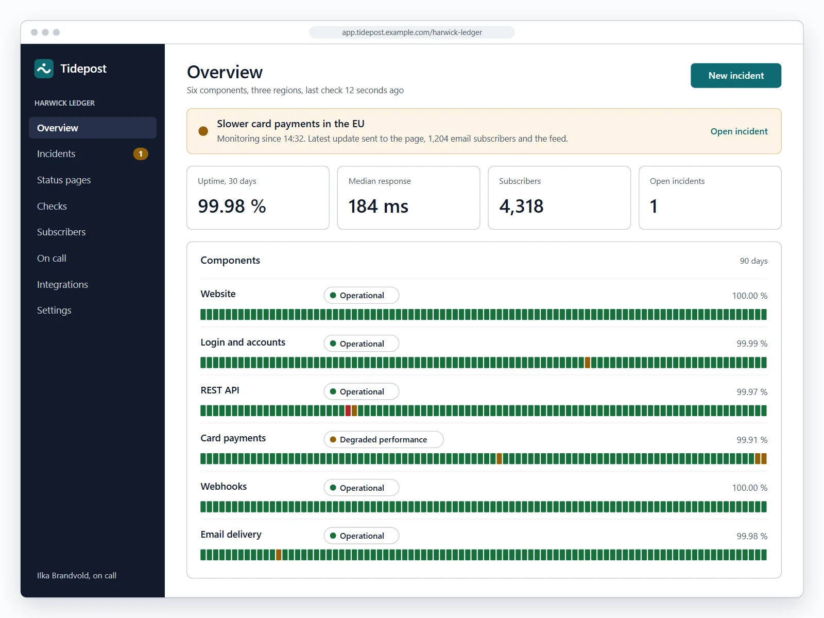Open the Overview sidebar item
The image size is (824, 618).
coord(93,128)
